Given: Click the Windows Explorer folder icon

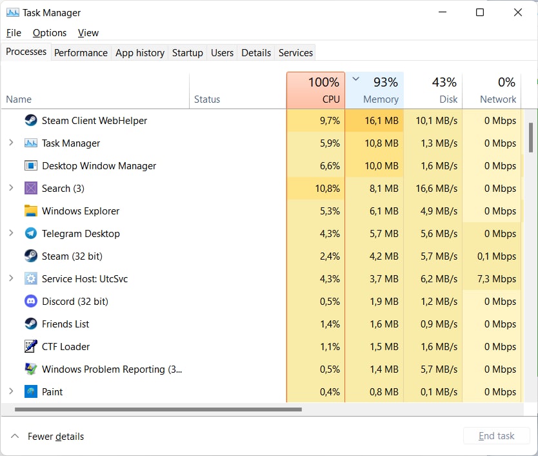Looking at the screenshot, I should [x=31, y=211].
